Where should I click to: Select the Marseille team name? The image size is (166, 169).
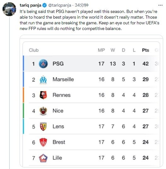coord(63,79)
